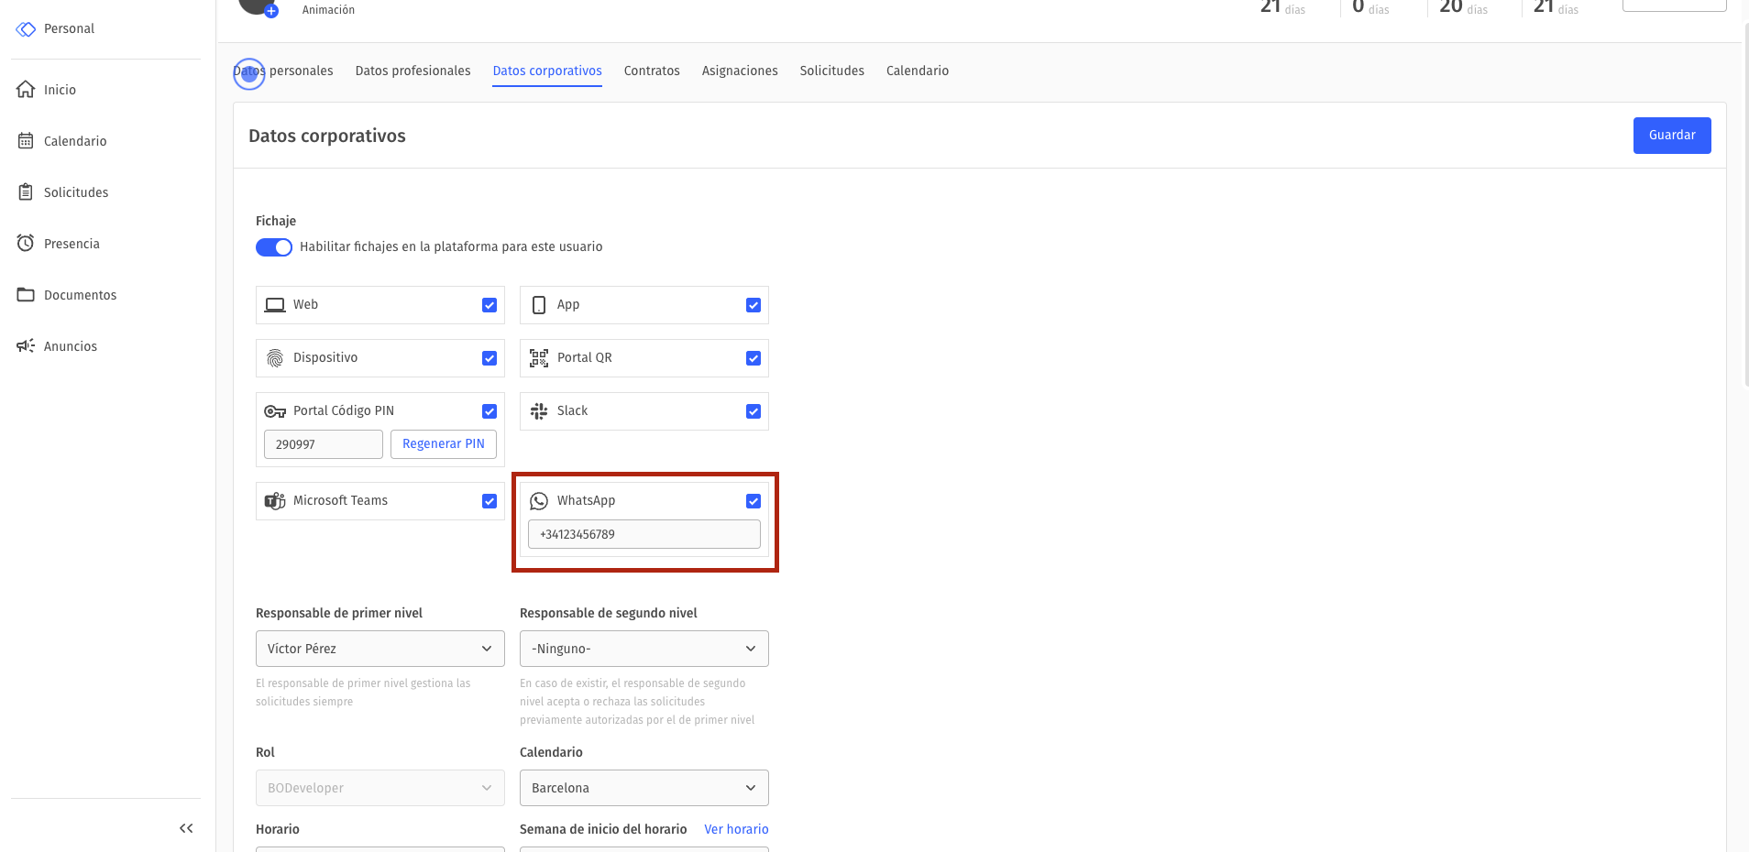Click the key icon for Portal Código PIN
This screenshot has height=852, width=1749.
pyautogui.click(x=275, y=411)
